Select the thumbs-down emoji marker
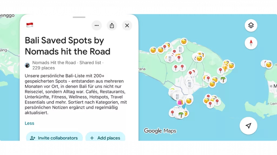The height and width of the screenshot is (155, 277). point(225,68)
